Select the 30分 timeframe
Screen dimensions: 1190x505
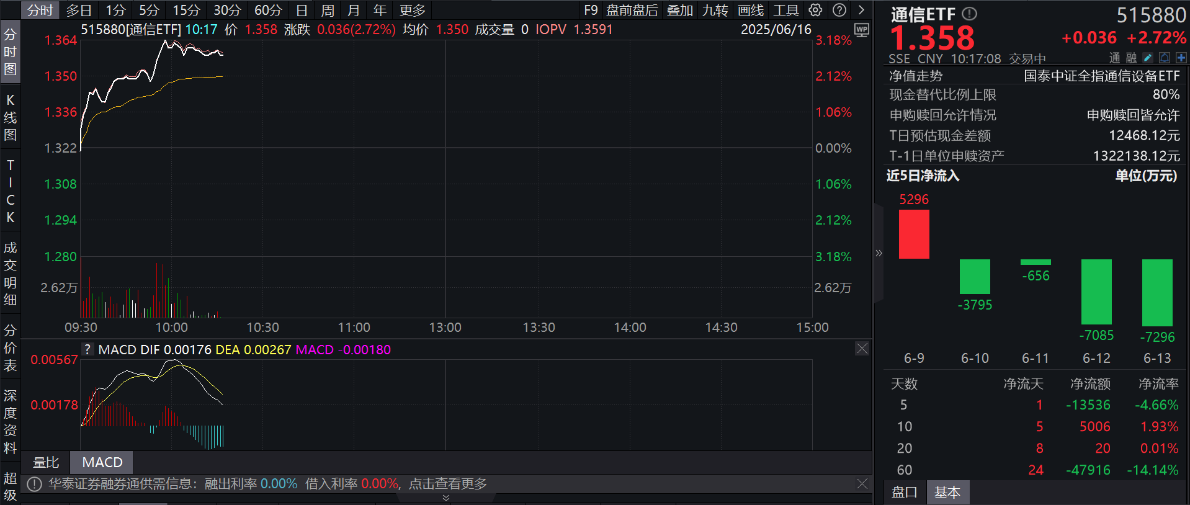tap(227, 10)
